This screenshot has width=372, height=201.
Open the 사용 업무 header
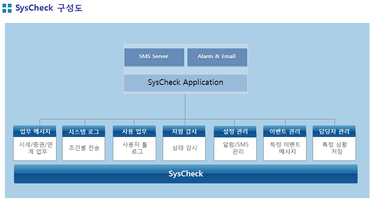134,131
